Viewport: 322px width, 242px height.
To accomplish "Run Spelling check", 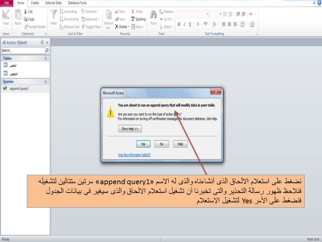I will click(x=139, y=19).
